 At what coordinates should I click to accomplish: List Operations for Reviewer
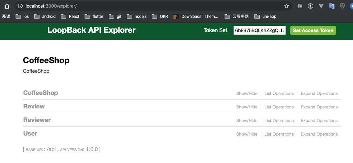tap(279, 121)
